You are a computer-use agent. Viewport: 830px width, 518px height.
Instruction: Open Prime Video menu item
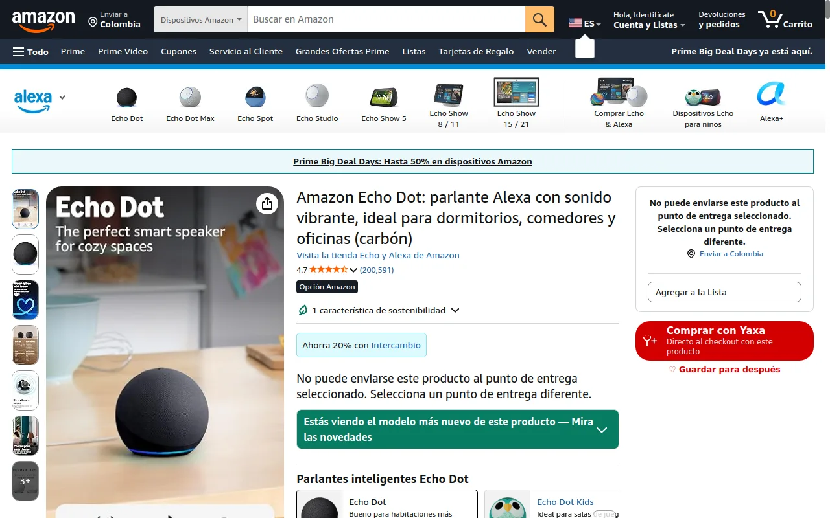pyautogui.click(x=123, y=52)
